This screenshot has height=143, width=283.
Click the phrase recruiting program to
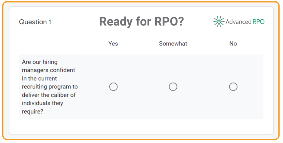(50, 87)
